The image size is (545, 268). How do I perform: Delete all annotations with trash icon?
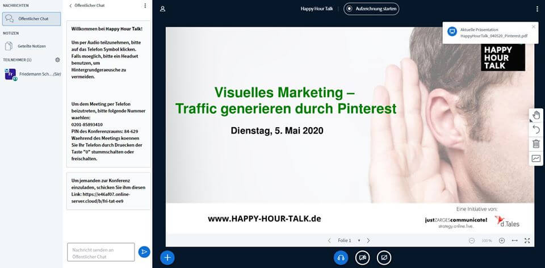536,144
